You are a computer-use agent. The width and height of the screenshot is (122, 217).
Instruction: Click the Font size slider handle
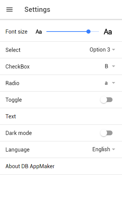[x=88, y=32]
